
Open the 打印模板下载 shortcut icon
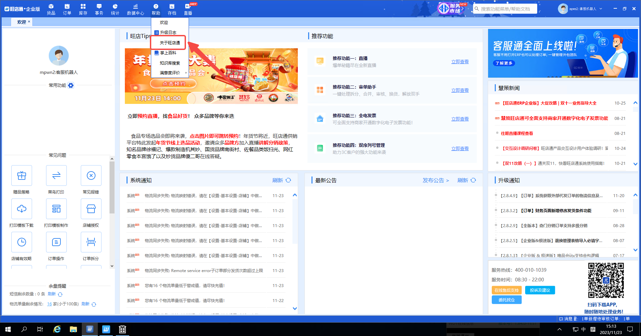(x=22, y=209)
